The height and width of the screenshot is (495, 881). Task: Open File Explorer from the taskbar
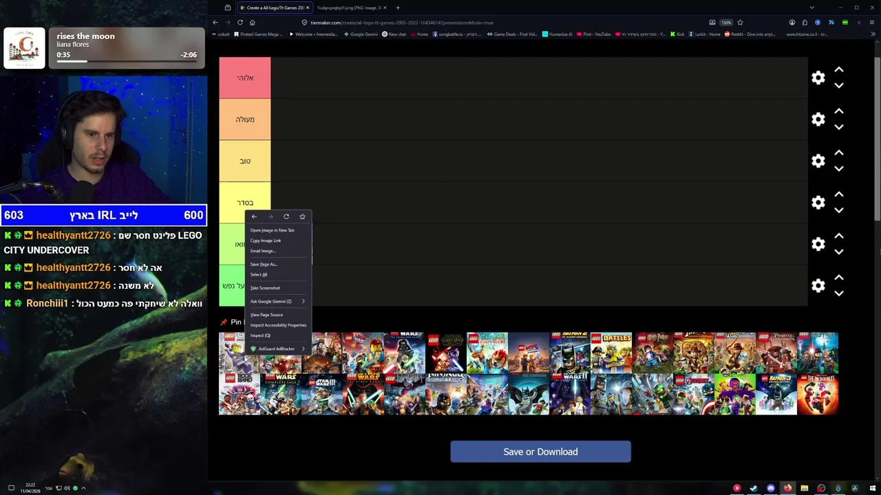pyautogui.click(x=804, y=488)
